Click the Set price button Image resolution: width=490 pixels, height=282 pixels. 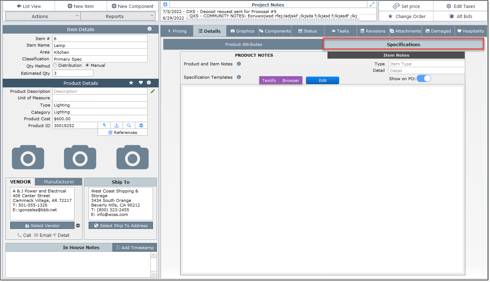pos(406,6)
